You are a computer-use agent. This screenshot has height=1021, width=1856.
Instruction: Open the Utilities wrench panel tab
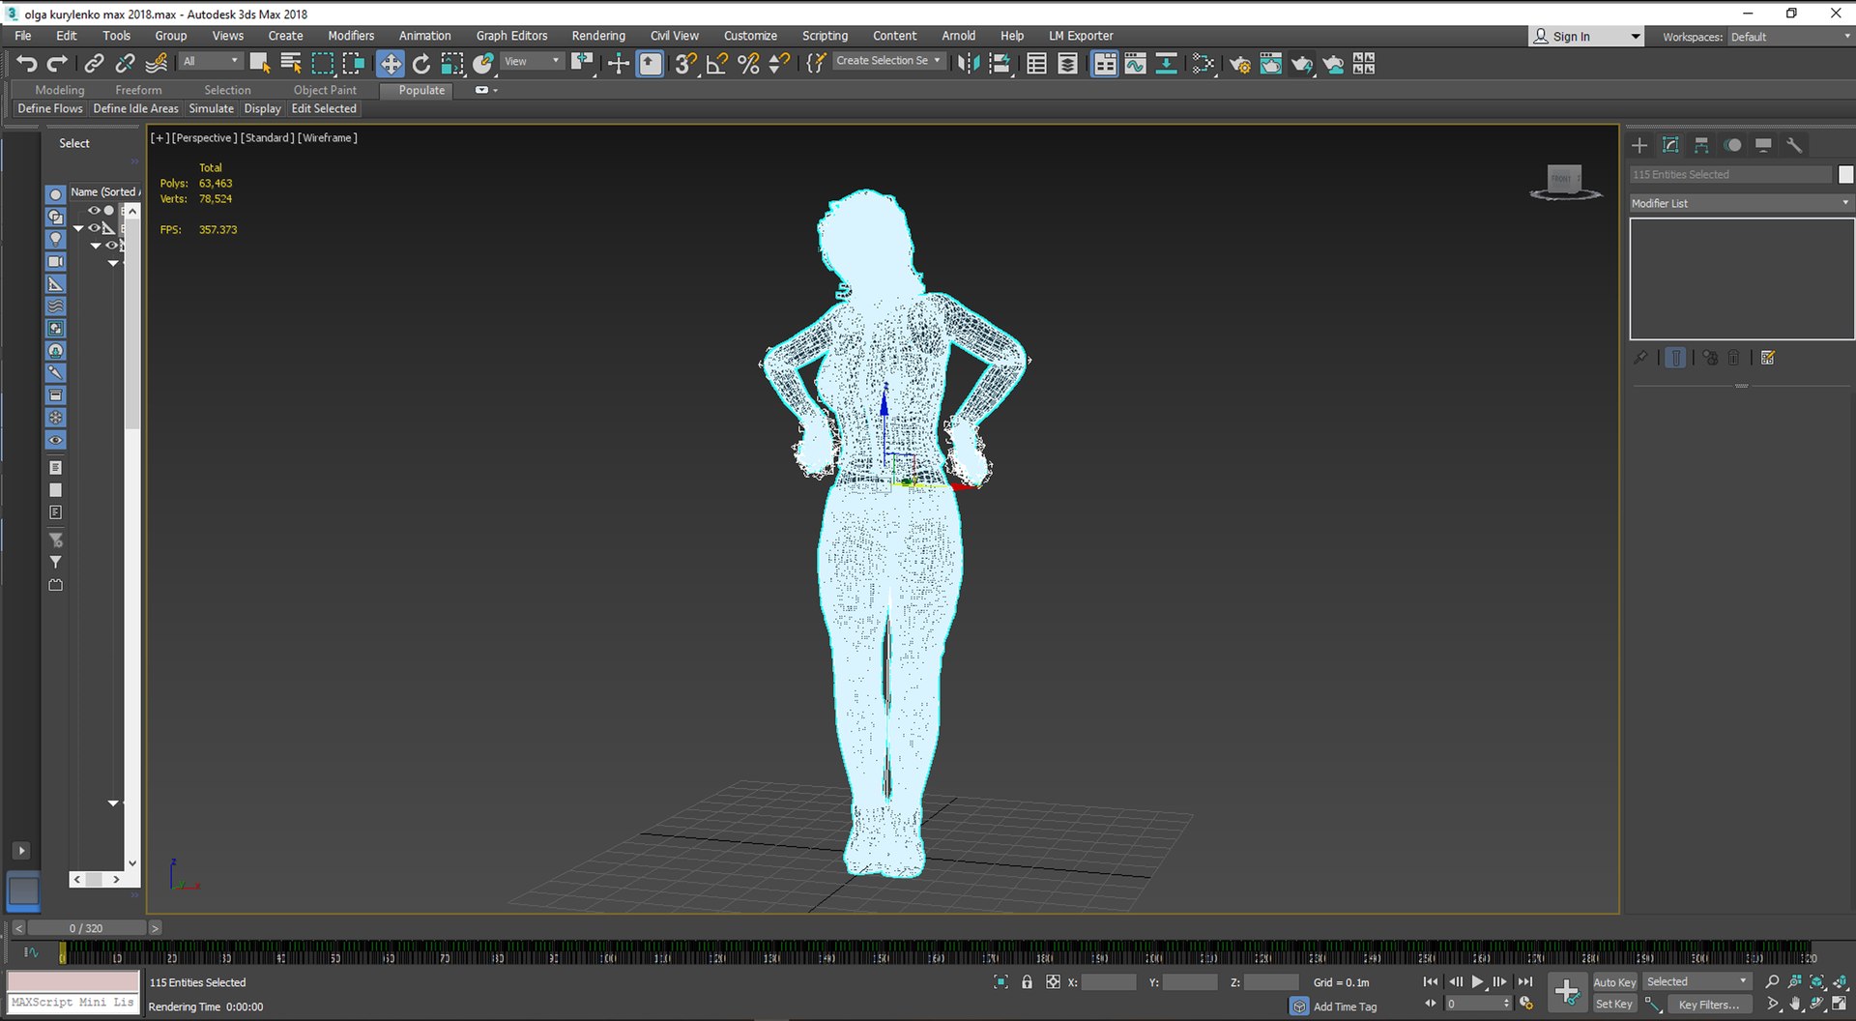[x=1794, y=145]
